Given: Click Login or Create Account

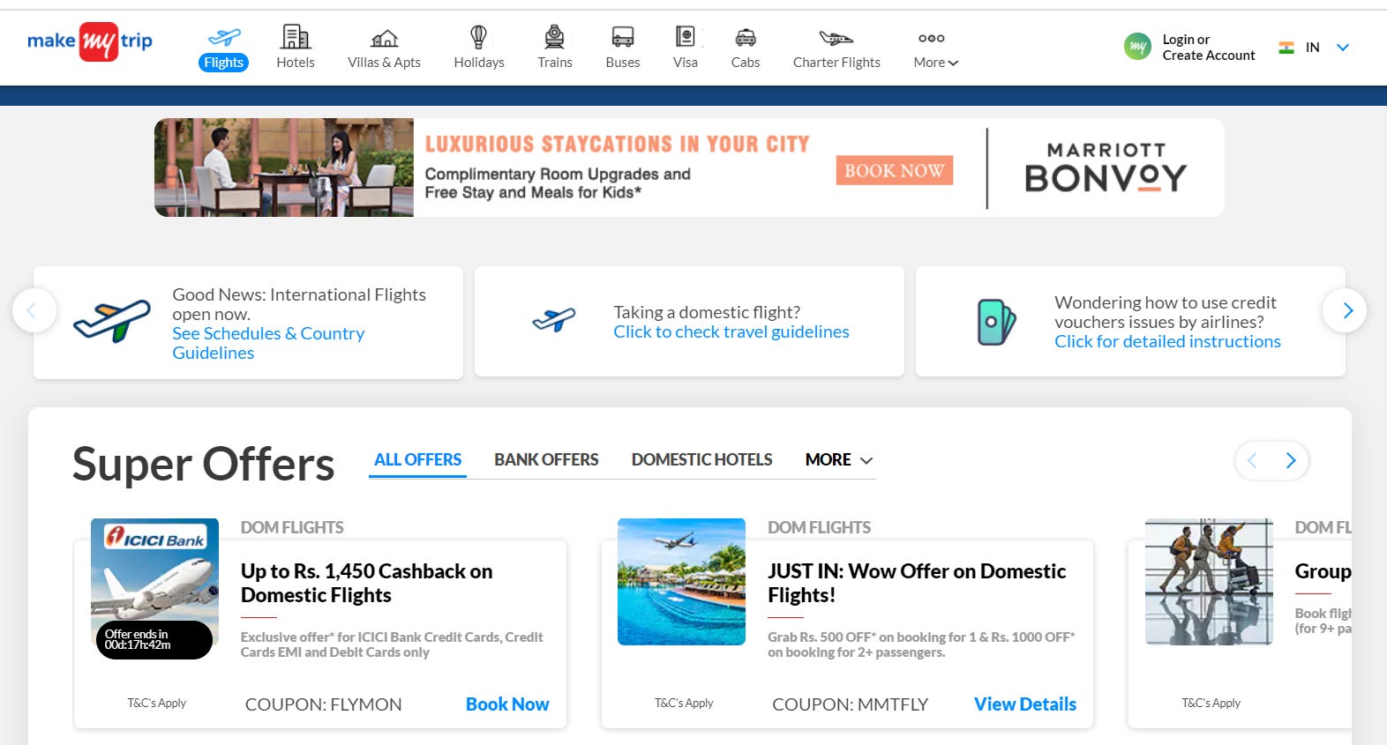Looking at the screenshot, I should tap(1208, 48).
